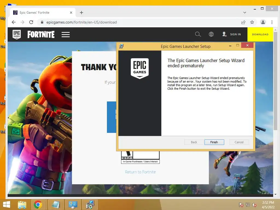Open the language globe selector

point(211,34)
